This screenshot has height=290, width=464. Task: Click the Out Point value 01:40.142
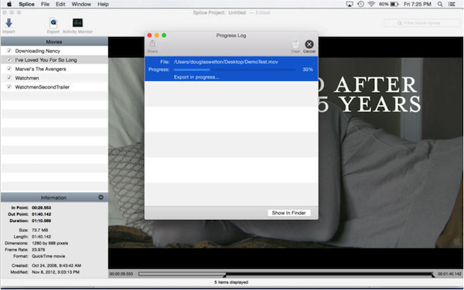[x=42, y=214]
